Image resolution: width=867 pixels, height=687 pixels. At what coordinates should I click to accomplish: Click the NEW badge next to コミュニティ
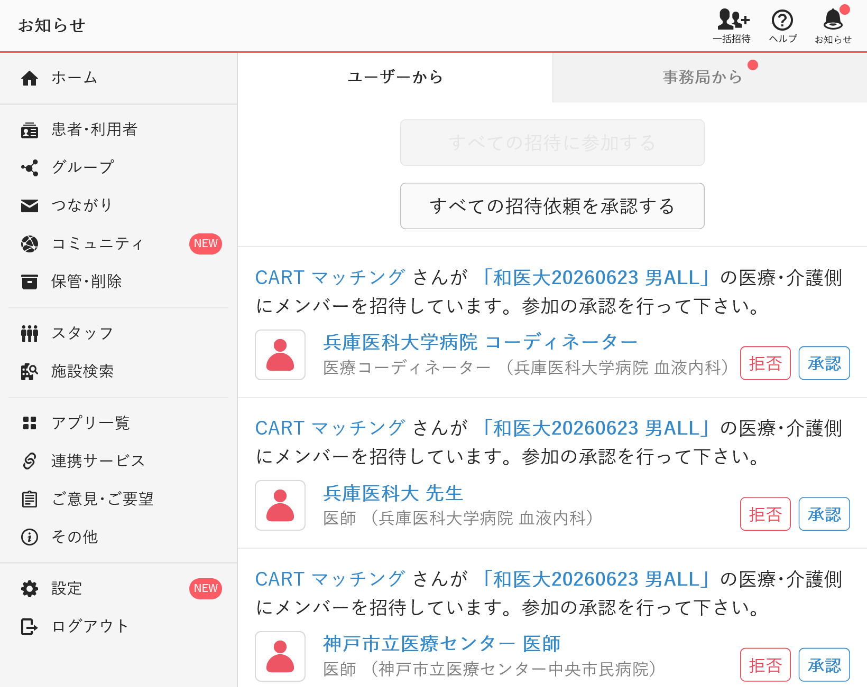[x=206, y=243]
